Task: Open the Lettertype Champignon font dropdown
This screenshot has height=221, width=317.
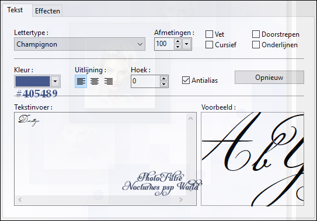Action: [x=79, y=44]
